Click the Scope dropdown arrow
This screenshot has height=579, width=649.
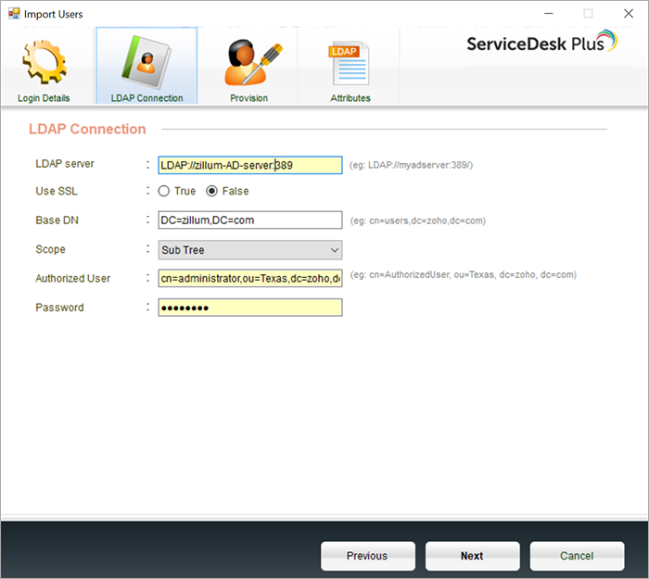335,250
